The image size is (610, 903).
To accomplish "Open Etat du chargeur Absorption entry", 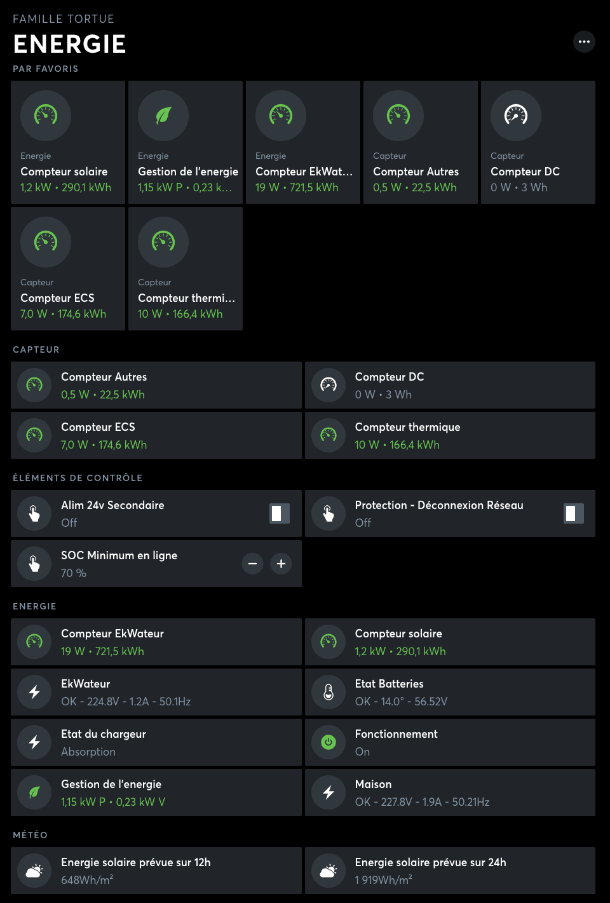I will pos(156,742).
